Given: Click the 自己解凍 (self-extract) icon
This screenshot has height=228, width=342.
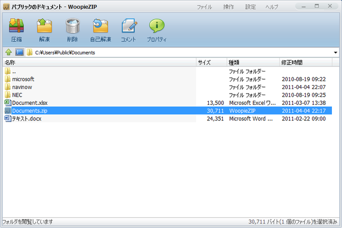Looking at the screenshot, I should (x=101, y=26).
